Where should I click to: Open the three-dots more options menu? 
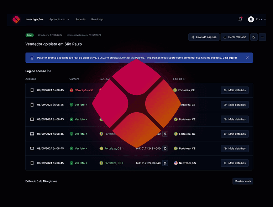[x=262, y=37]
